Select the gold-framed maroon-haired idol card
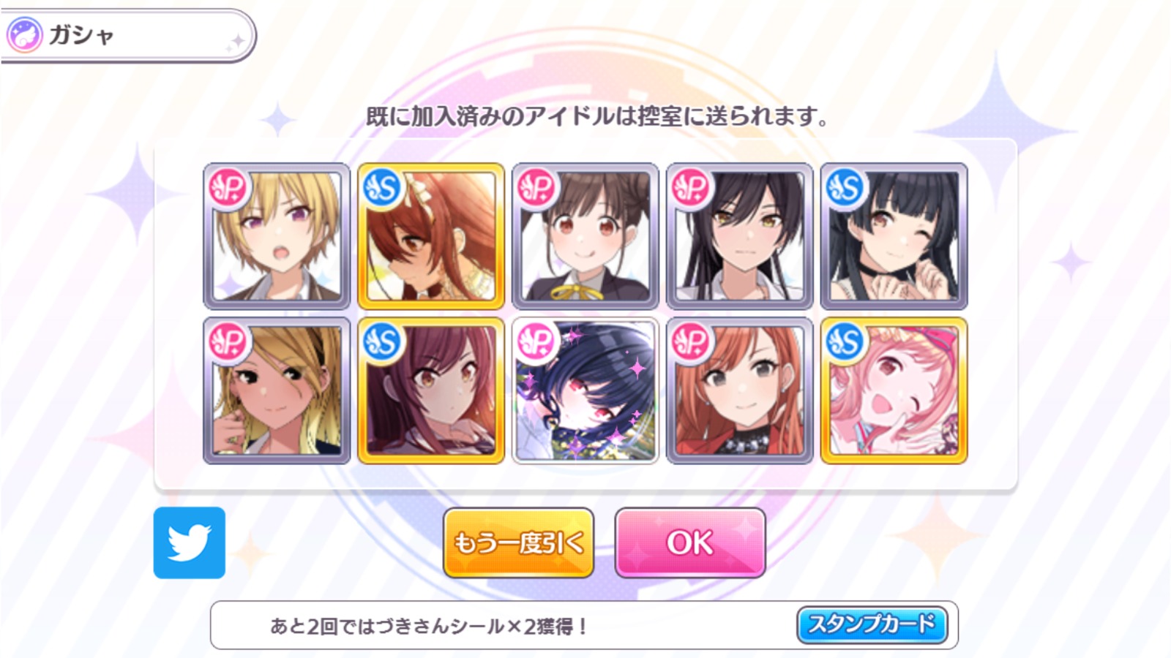1171x658 pixels. coord(431,390)
